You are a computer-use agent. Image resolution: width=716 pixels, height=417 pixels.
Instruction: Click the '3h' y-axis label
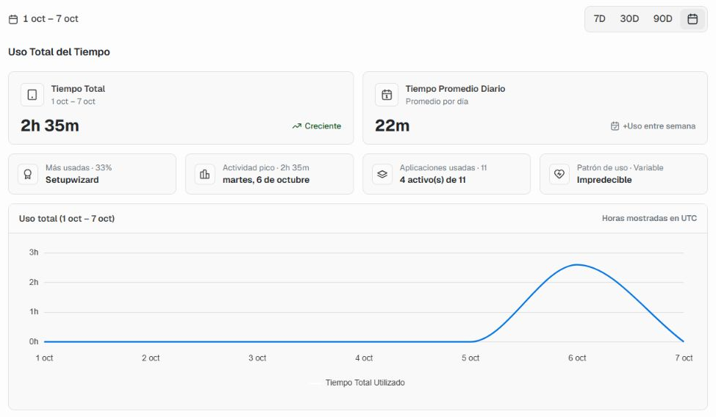tap(34, 253)
